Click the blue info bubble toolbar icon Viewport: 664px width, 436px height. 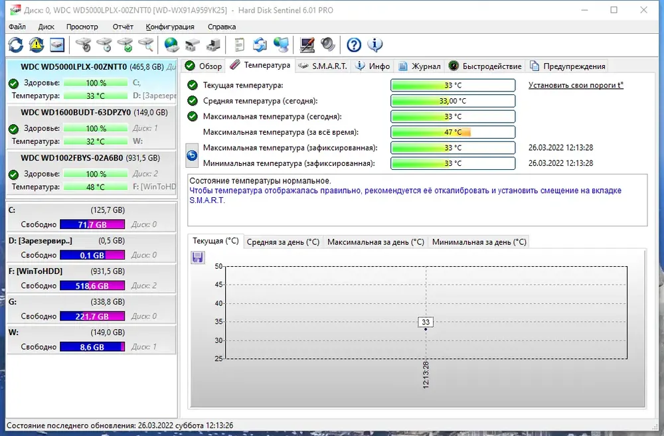tap(374, 44)
